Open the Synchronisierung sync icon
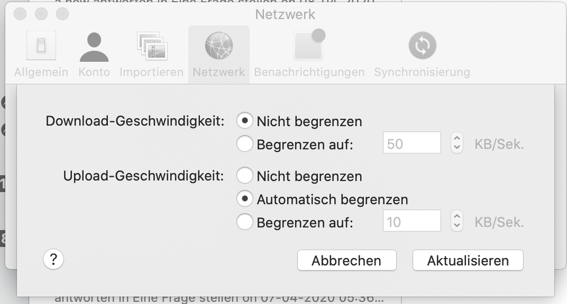 (x=422, y=46)
